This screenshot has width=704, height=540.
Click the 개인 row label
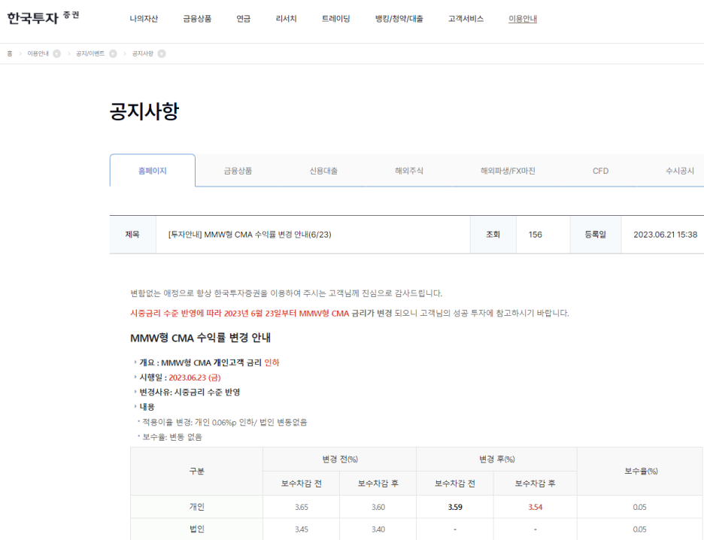tap(196, 507)
